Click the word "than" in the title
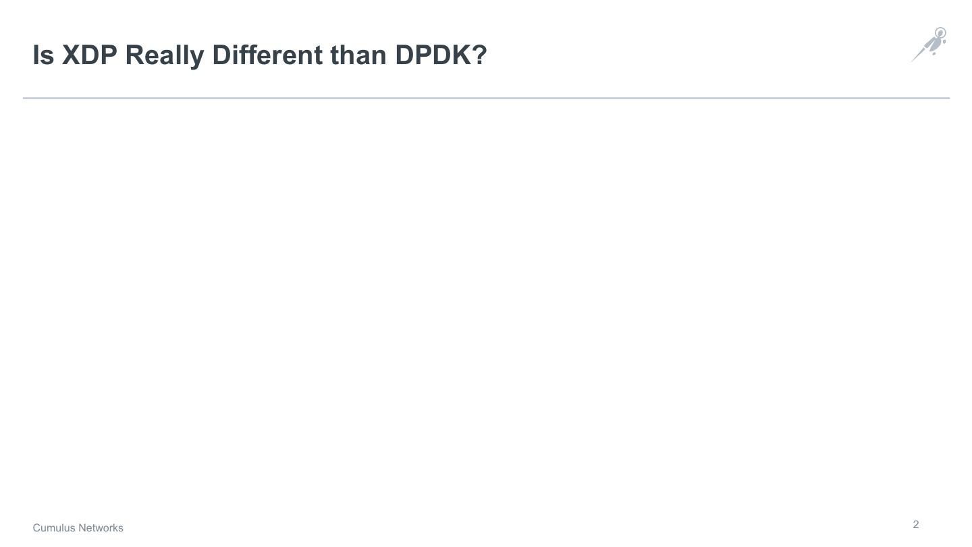This screenshot has height=547, width=972. [x=358, y=55]
